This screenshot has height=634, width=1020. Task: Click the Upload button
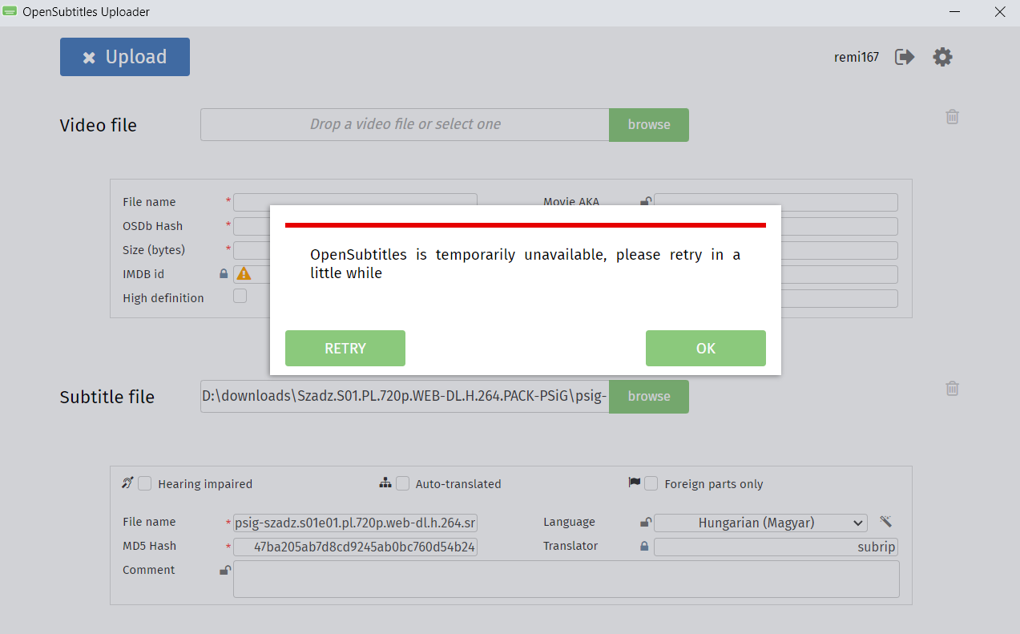(125, 57)
